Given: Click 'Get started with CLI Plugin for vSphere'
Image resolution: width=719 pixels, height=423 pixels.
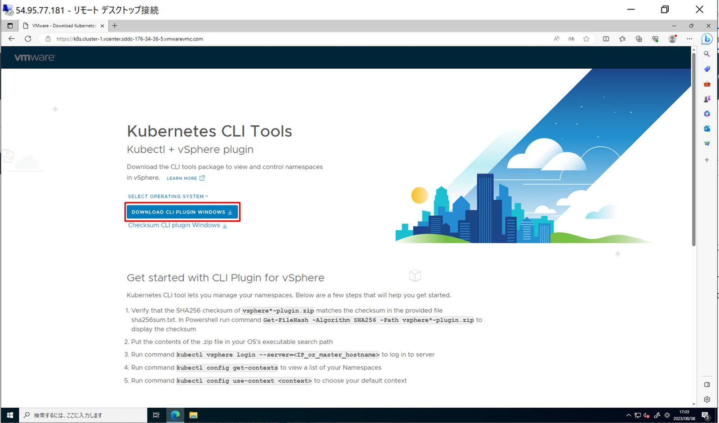Looking at the screenshot, I should (226, 278).
